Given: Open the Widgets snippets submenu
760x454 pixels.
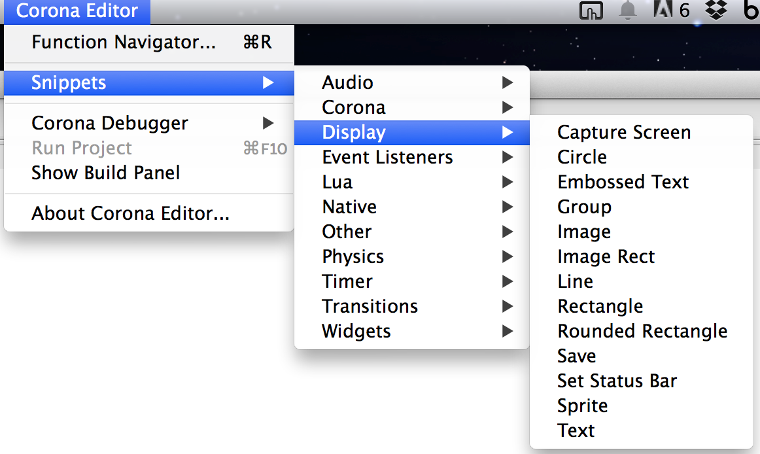Looking at the screenshot, I should (412, 331).
